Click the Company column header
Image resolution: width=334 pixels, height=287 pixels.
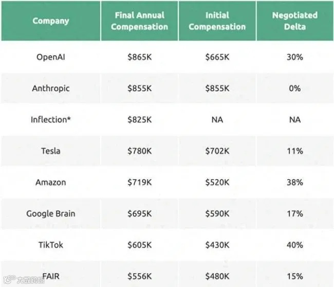point(50,21)
